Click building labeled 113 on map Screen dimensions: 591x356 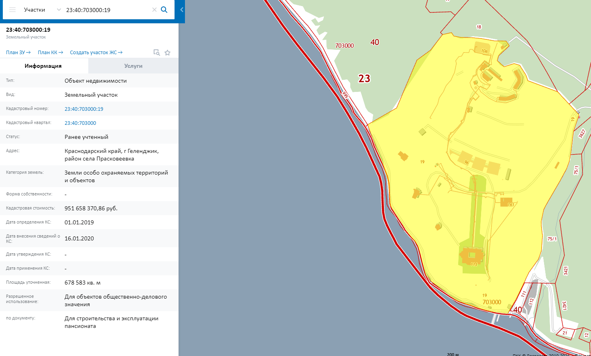click(x=472, y=256)
